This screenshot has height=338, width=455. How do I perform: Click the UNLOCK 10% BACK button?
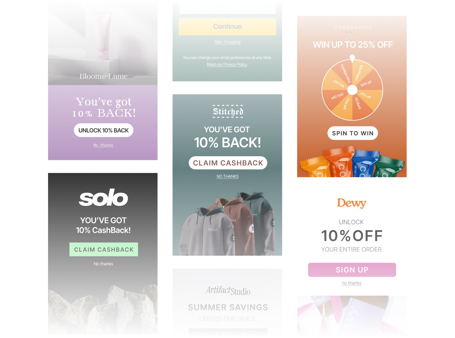tap(103, 130)
